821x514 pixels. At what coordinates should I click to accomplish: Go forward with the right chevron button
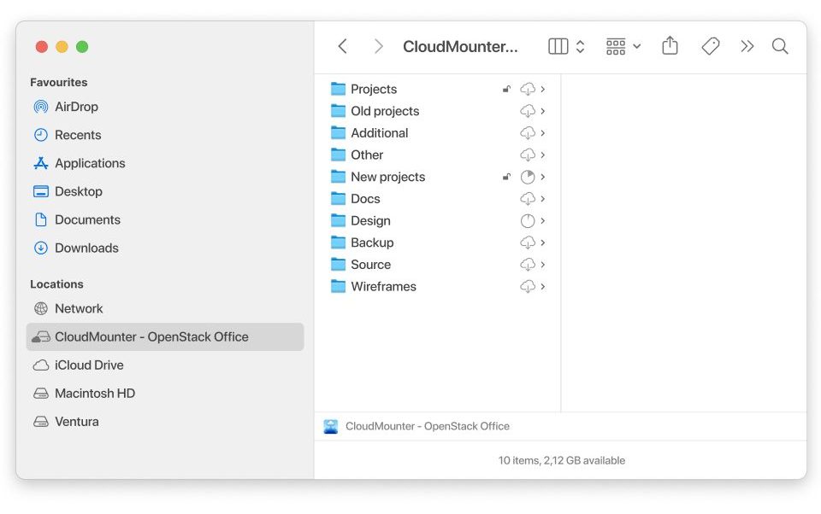pyautogui.click(x=378, y=47)
